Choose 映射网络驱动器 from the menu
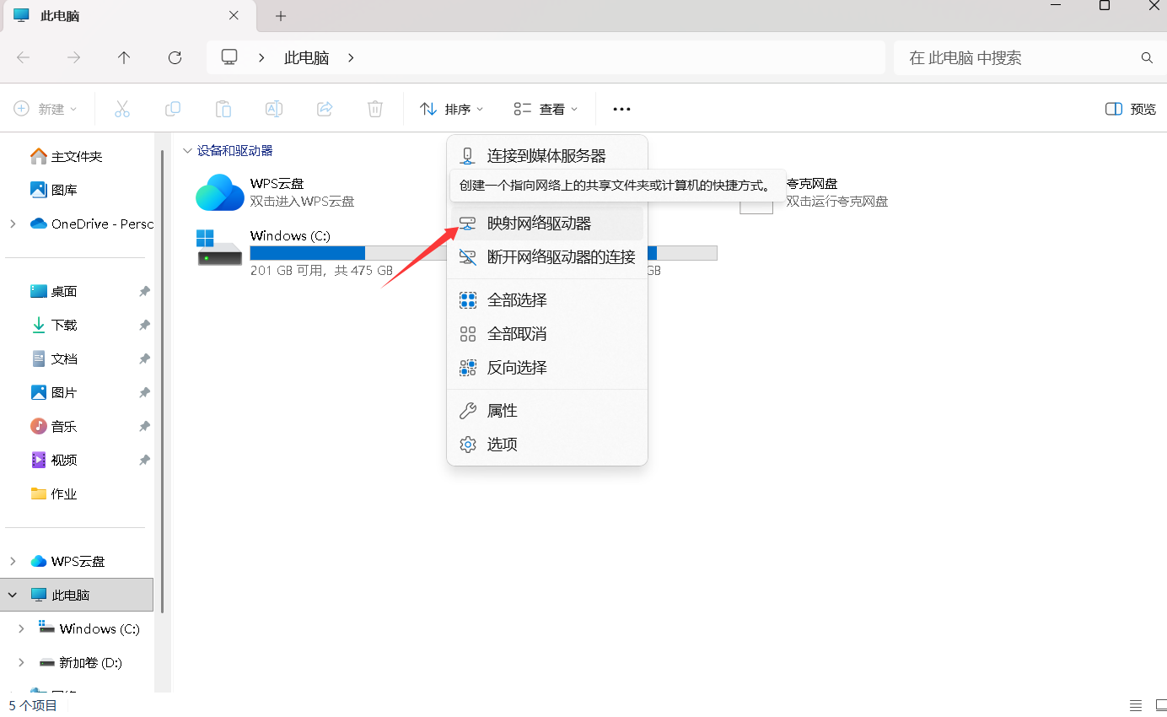 tap(547, 224)
